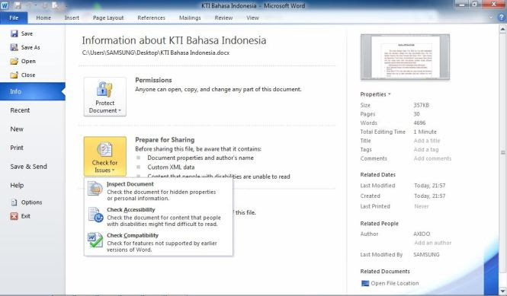Choose Check Accessibility menu entry text
Viewport: 507px width, 296px height.
point(131,210)
